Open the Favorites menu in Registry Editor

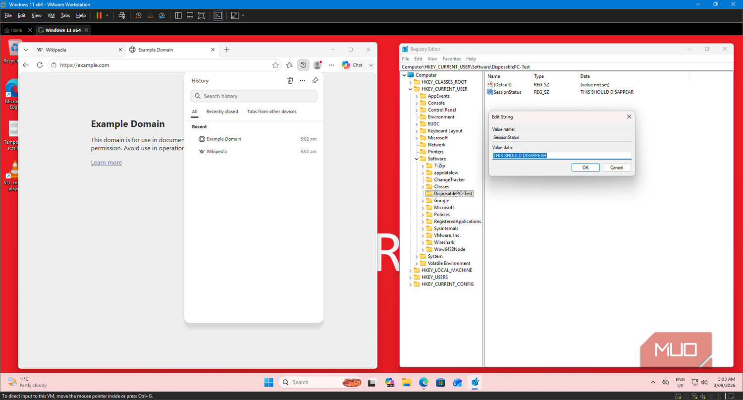pyautogui.click(x=452, y=58)
